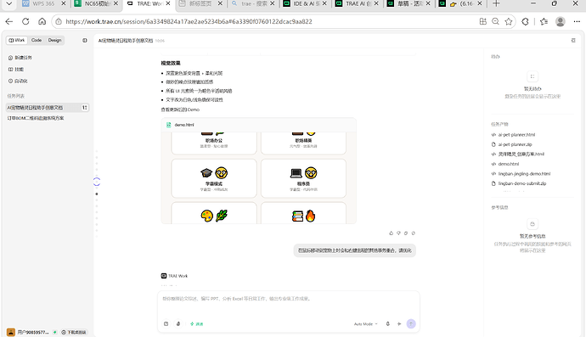Select the Code mode tab
The height and width of the screenshot is (337, 586).
[x=37, y=41]
